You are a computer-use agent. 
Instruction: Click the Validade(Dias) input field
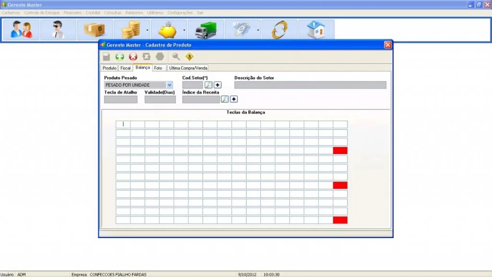[160, 100]
